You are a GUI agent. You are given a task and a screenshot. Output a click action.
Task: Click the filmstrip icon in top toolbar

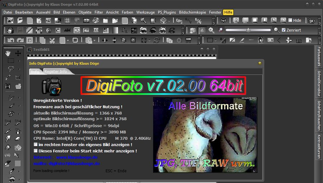(x=86, y=20)
